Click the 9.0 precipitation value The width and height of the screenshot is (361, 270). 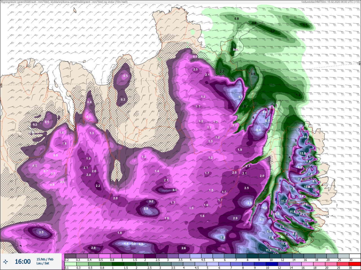pyautogui.click(x=295, y=234)
